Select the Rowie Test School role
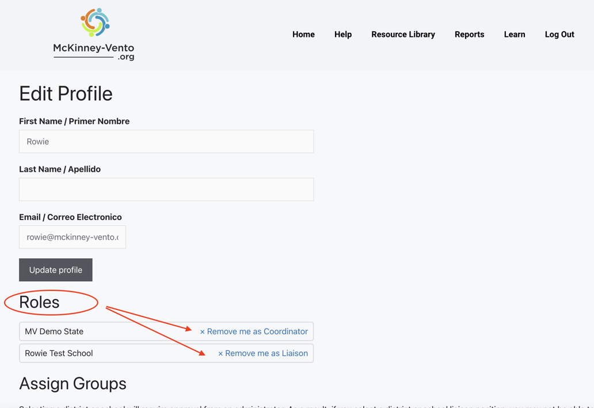 coord(59,353)
